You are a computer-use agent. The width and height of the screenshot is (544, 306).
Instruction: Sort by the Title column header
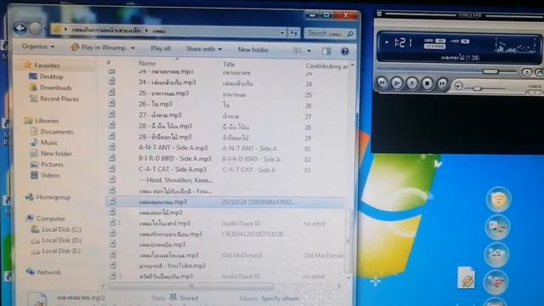229,65
